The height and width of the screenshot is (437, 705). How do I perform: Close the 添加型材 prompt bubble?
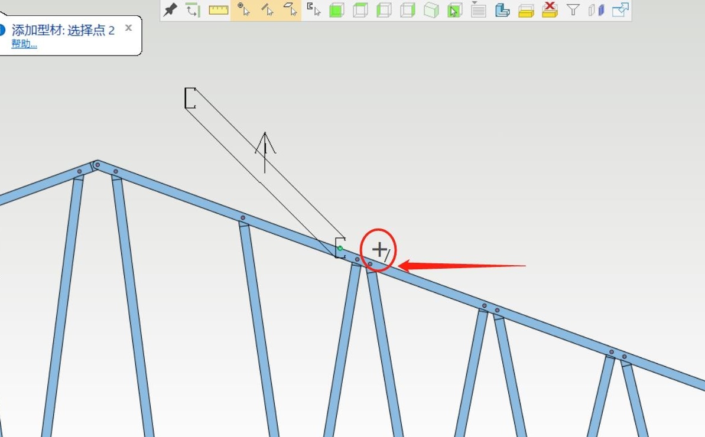click(129, 28)
